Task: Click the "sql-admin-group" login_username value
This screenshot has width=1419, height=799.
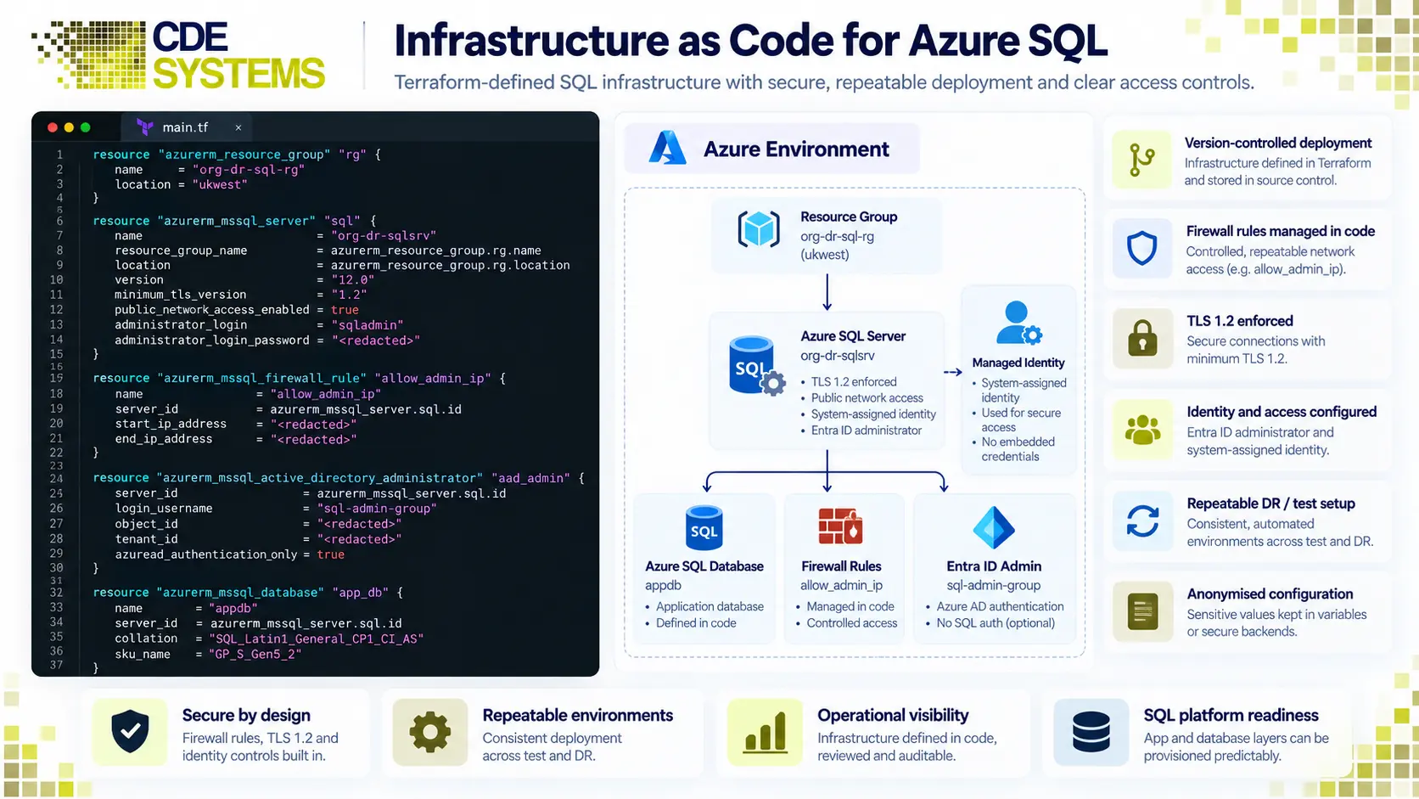Action: click(377, 509)
